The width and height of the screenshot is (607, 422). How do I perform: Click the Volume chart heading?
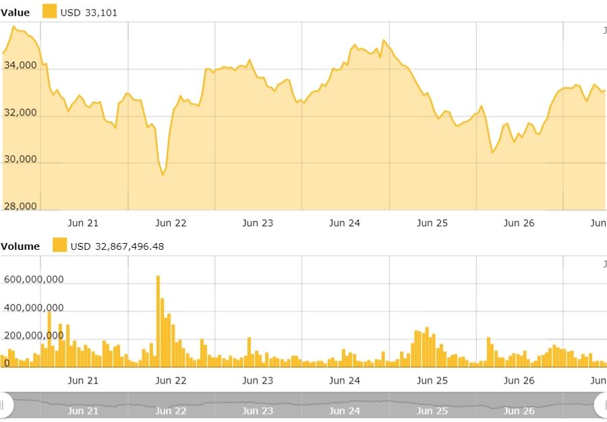20,246
